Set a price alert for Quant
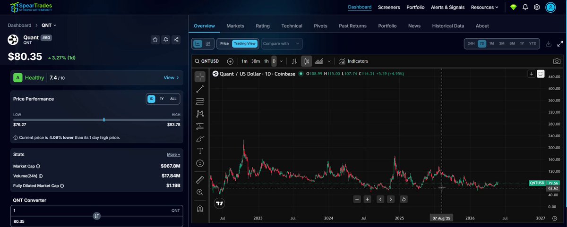 [165, 40]
